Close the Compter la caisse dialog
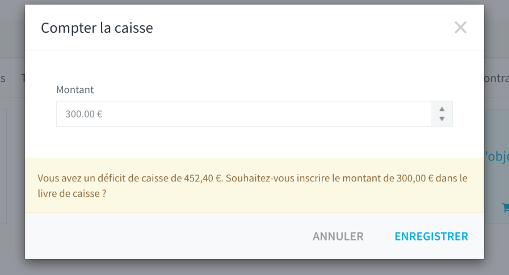 coord(460,28)
